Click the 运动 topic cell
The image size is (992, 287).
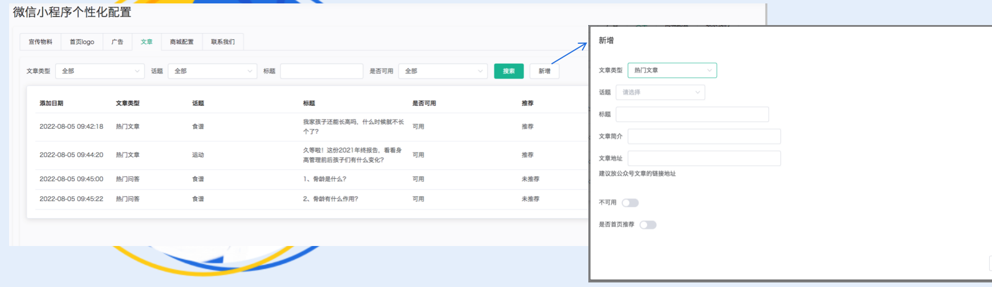[198, 155]
